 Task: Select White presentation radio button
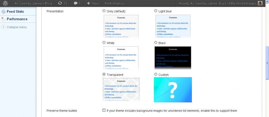104,42
